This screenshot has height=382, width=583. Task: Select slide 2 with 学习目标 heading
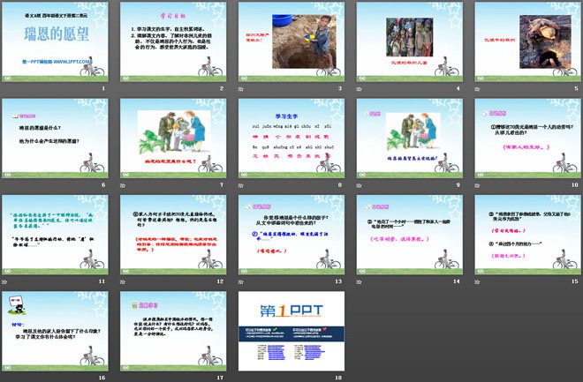pyautogui.click(x=173, y=42)
